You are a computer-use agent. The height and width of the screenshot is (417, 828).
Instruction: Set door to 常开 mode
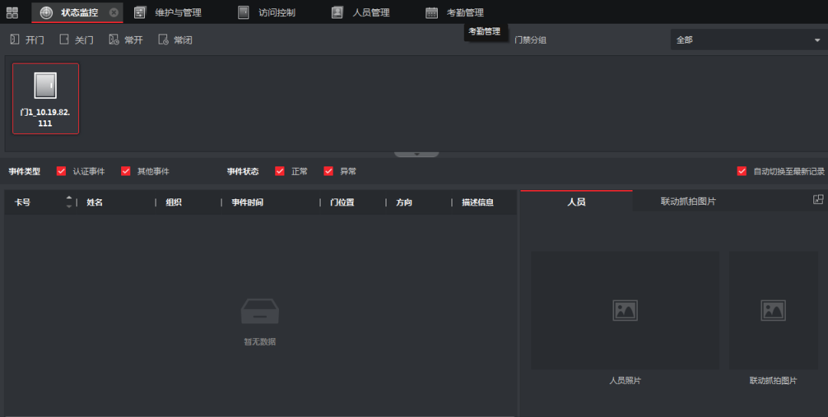point(126,40)
